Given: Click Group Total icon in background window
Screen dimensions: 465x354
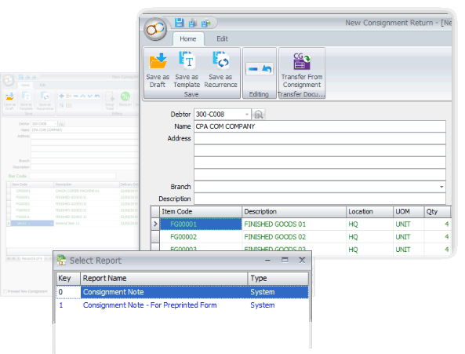Looking at the screenshot, I should 110,101.
